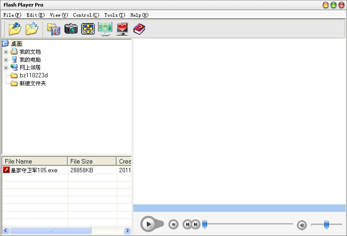Image resolution: width=347 pixels, height=236 pixels.
Task: Click the Crea column header
Action: click(x=124, y=161)
